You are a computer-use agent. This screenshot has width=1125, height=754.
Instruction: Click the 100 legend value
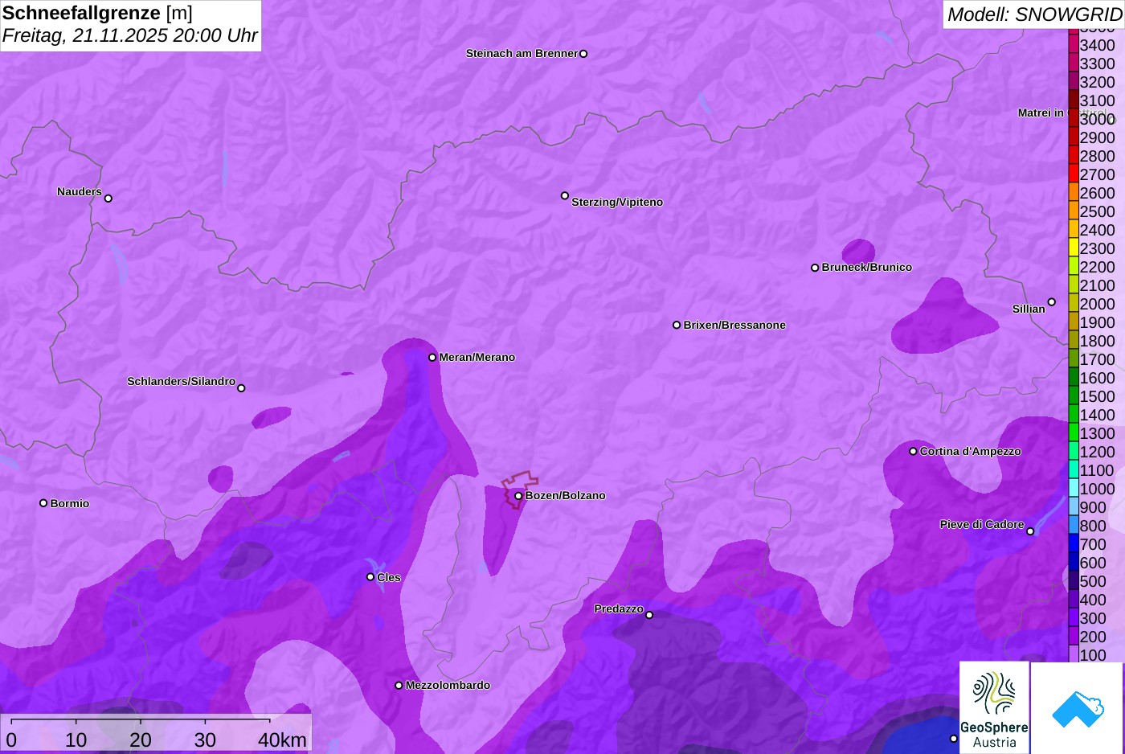(1093, 655)
